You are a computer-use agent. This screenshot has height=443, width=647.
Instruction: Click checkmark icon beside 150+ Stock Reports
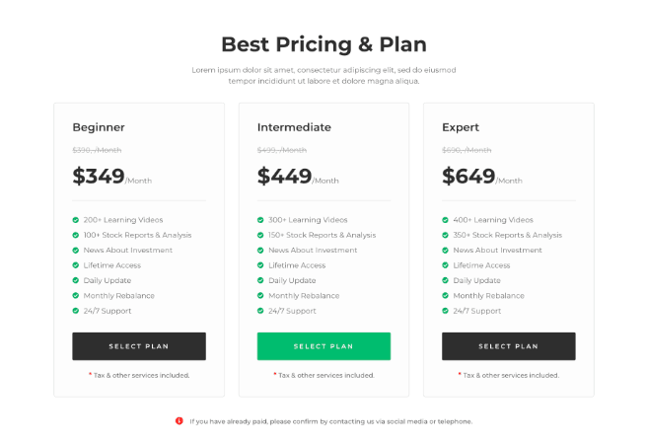coord(261,235)
